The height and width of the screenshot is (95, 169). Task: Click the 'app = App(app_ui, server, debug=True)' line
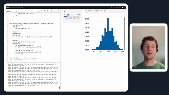tap(23, 59)
